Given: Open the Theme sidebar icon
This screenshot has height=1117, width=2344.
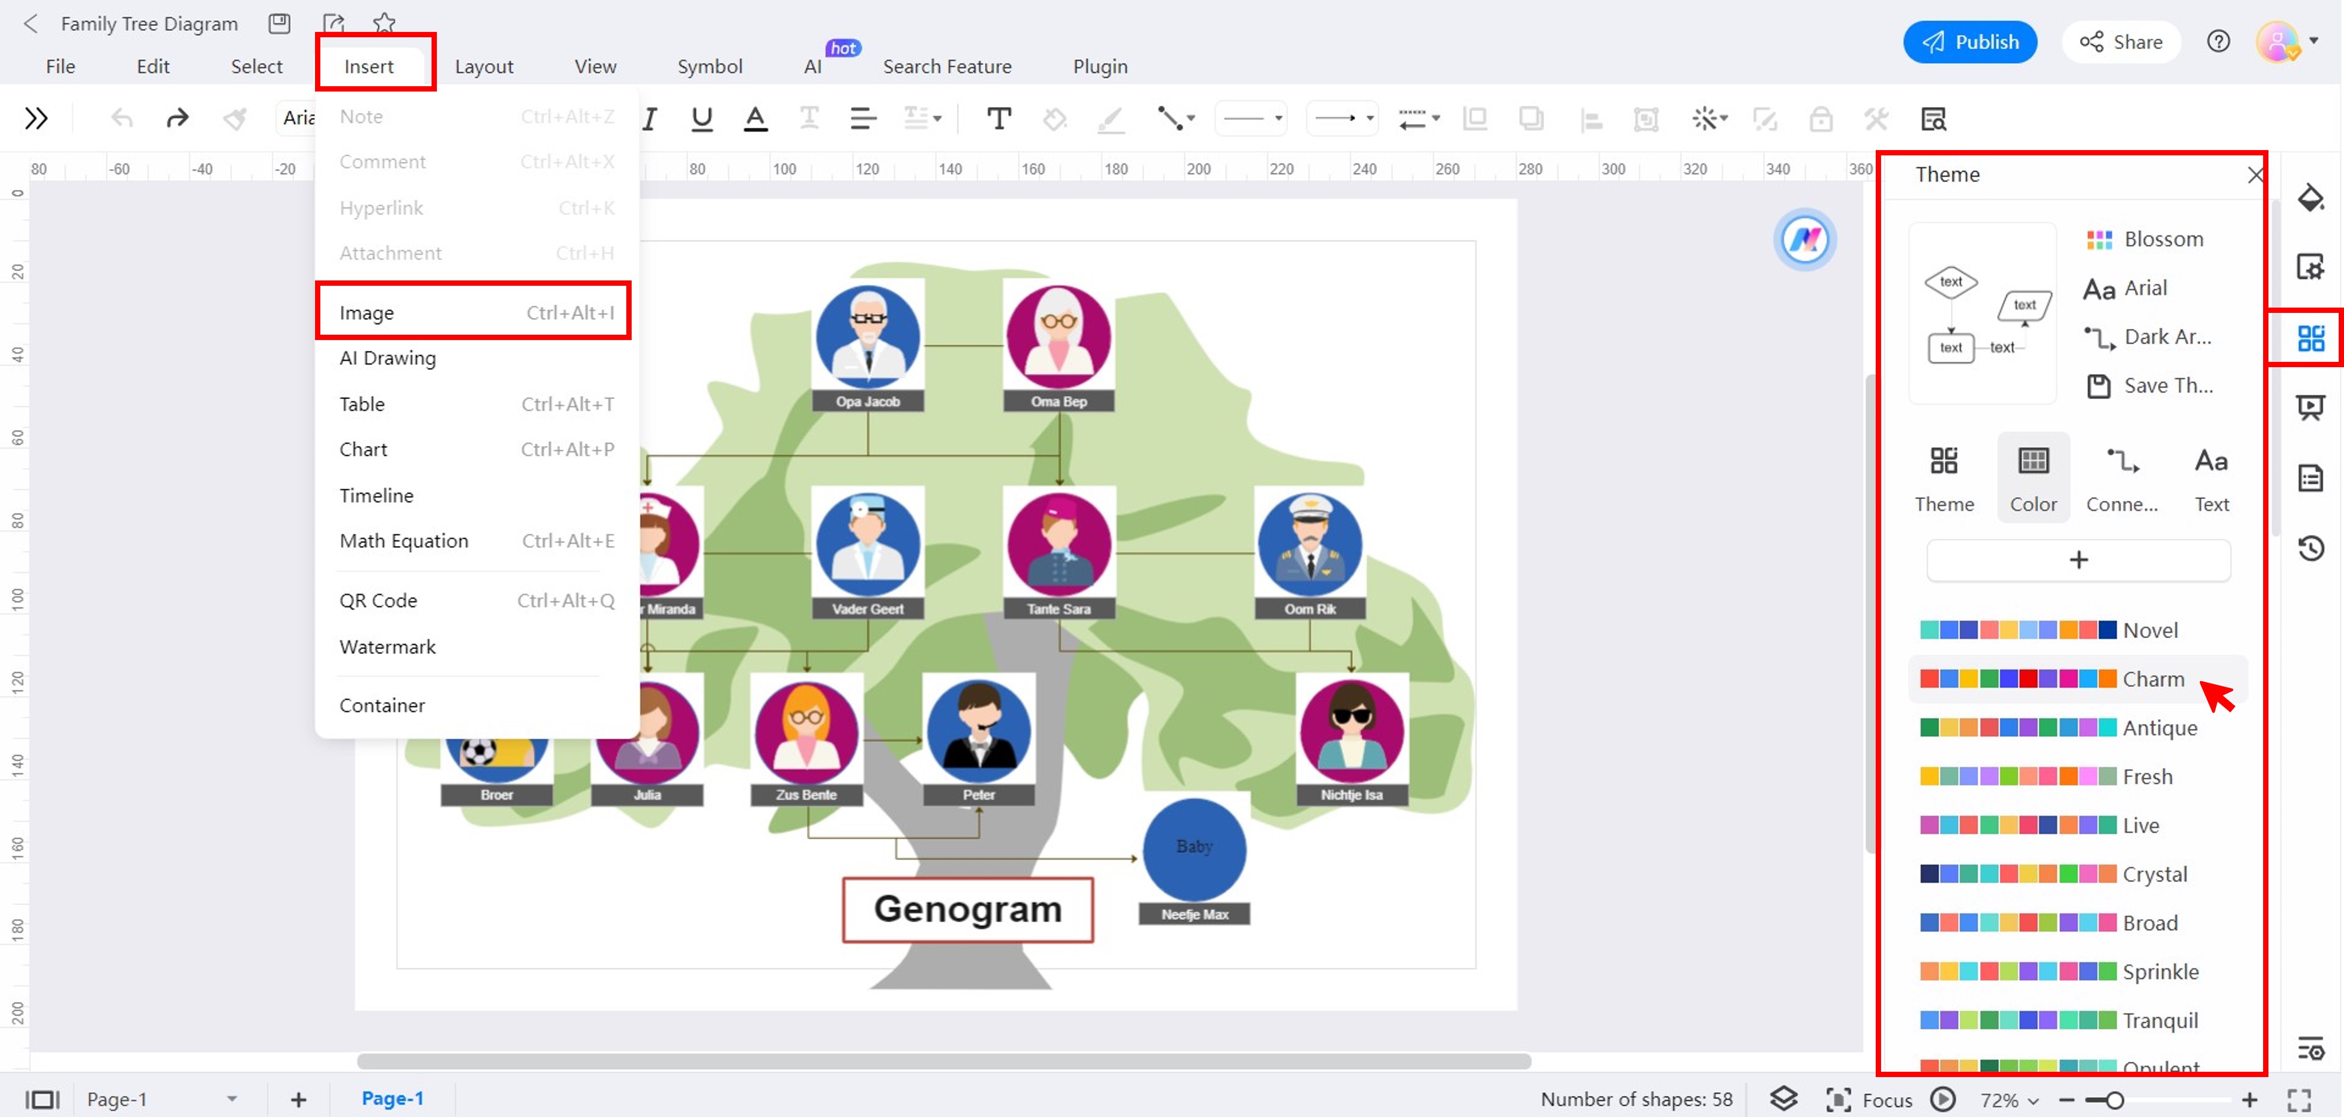Looking at the screenshot, I should click(2310, 338).
